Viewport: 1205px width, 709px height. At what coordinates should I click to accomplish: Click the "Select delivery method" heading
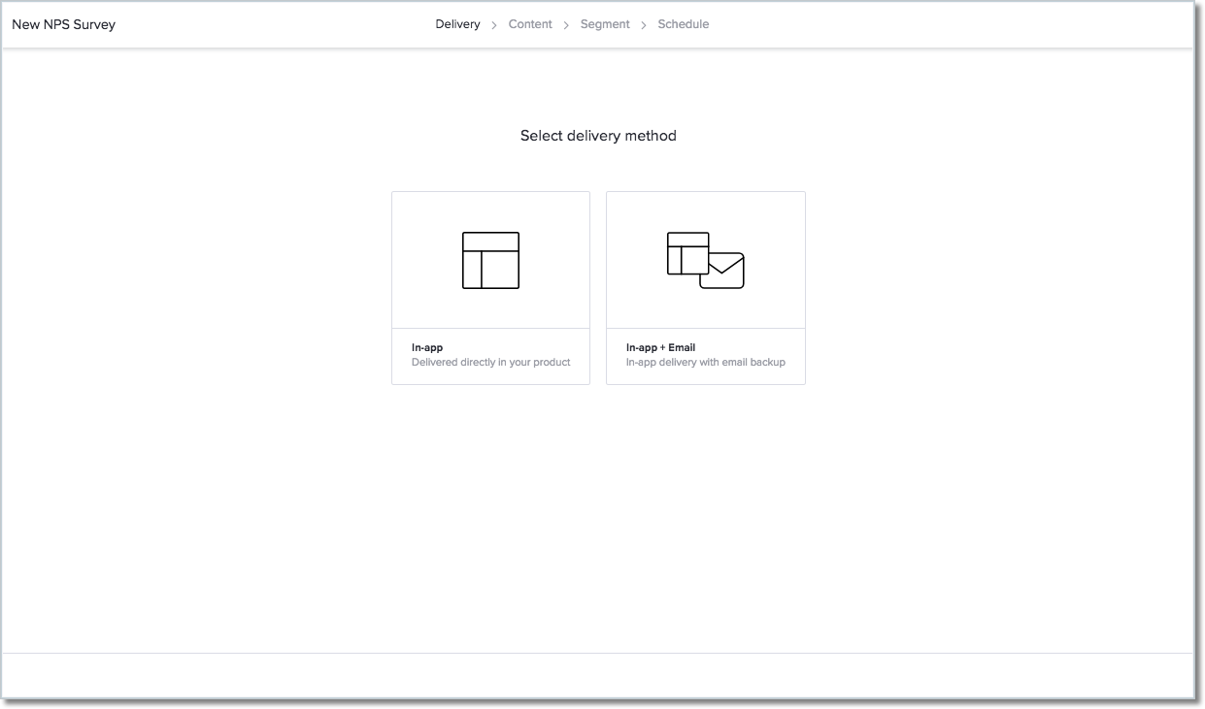[598, 136]
